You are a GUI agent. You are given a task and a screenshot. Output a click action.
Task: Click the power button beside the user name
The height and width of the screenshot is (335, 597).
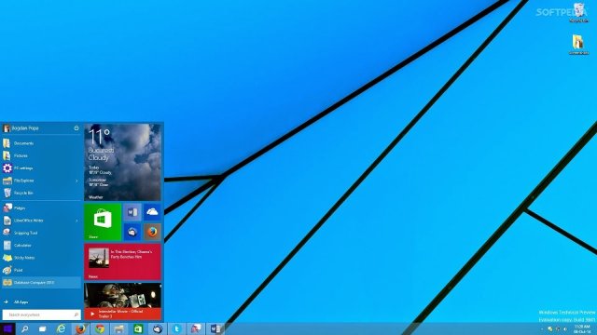(76, 128)
